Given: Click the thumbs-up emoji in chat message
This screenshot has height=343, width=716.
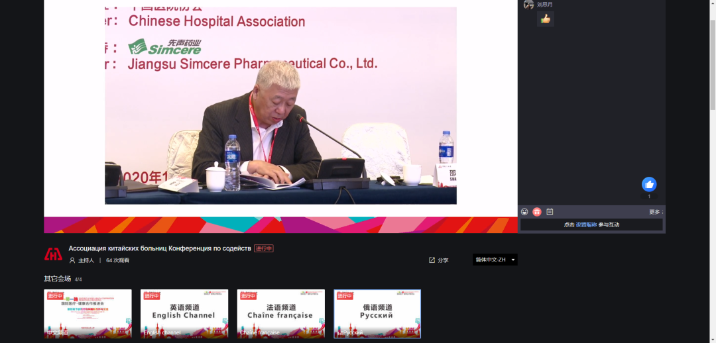Looking at the screenshot, I should [546, 19].
